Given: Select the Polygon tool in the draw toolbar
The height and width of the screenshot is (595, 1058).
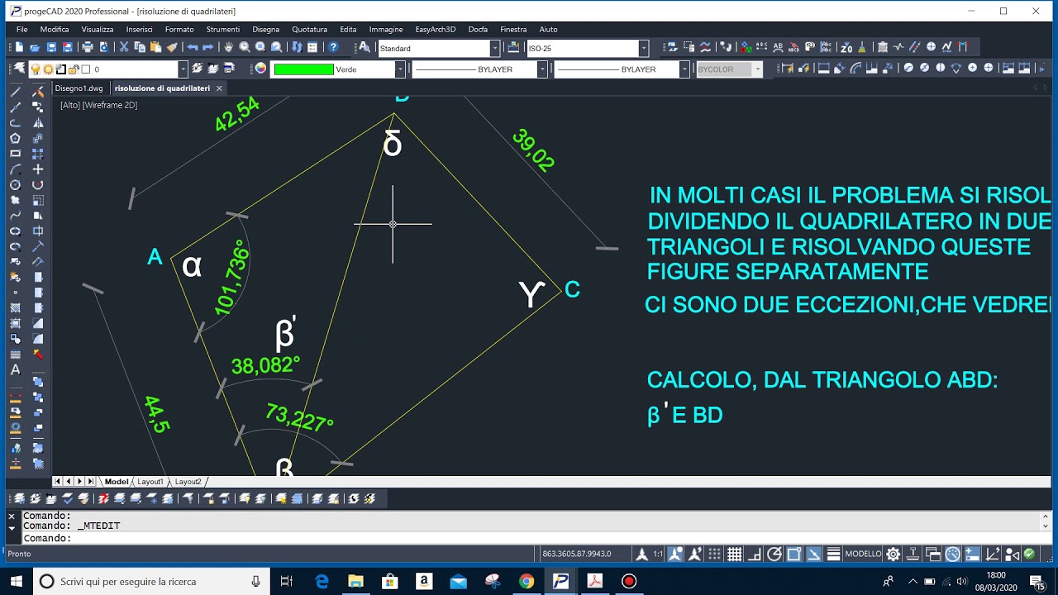Looking at the screenshot, I should point(15,138).
